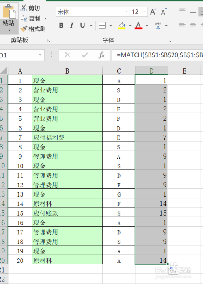Click Auto Fill Options icon below D20
The width and height of the screenshot is (203, 284).
click(x=173, y=270)
